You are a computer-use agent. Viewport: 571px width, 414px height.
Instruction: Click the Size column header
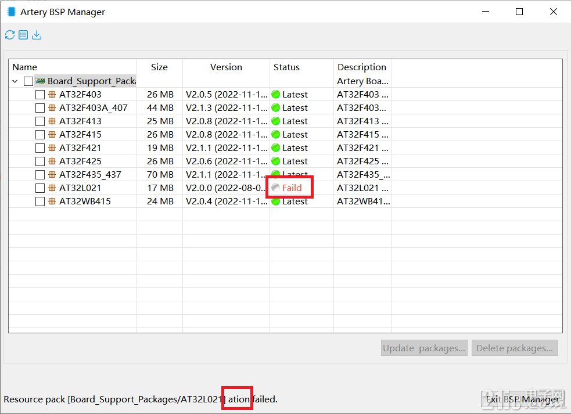(160, 67)
